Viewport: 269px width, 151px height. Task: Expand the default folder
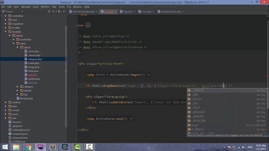pyautogui.click(x=18, y=91)
